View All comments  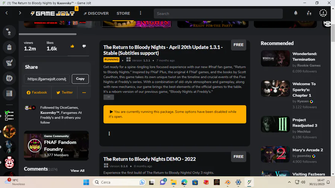pyautogui.click(x=77, y=171)
